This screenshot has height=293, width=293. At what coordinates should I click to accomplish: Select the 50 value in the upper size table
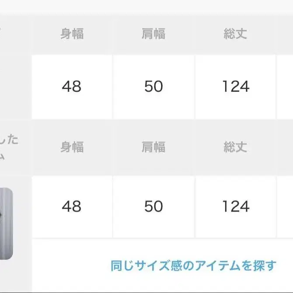153,86
